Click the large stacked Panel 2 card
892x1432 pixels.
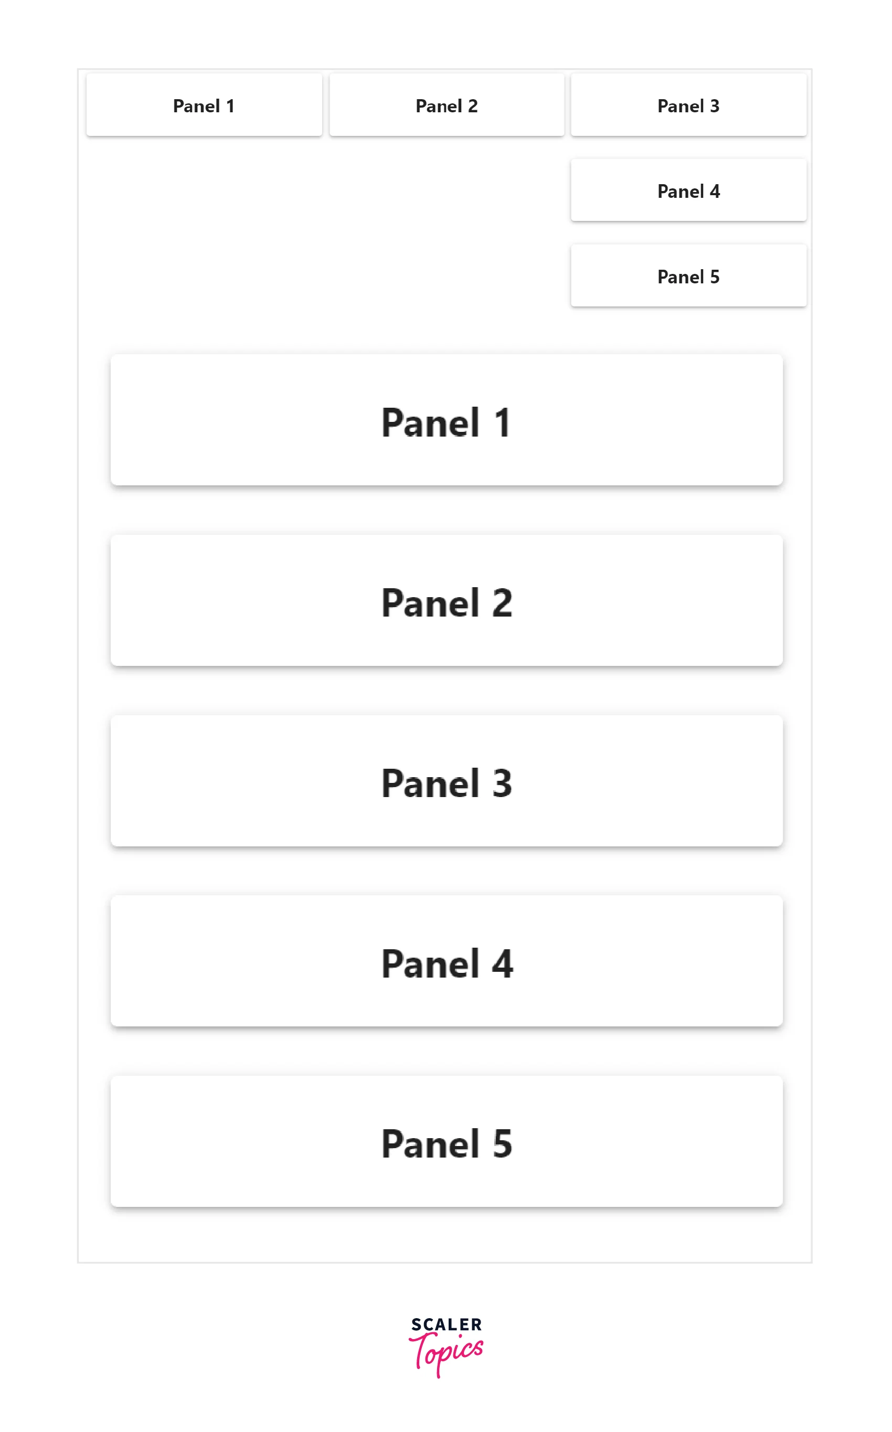point(447,601)
